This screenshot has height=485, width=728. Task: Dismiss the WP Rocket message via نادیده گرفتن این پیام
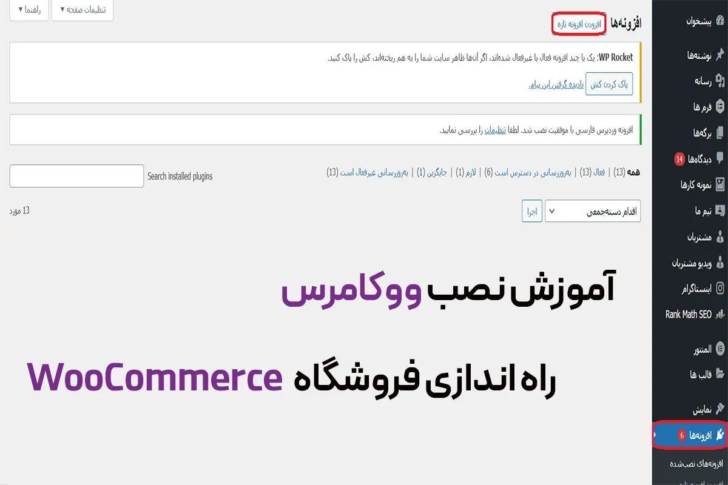556,85
